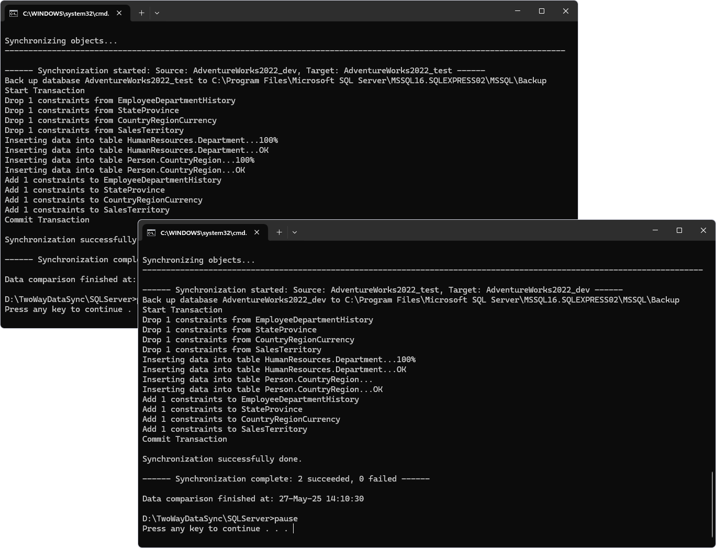This screenshot has width=716, height=548.
Task: Expand the profile dropdown in the front terminal
Action: coord(295,232)
